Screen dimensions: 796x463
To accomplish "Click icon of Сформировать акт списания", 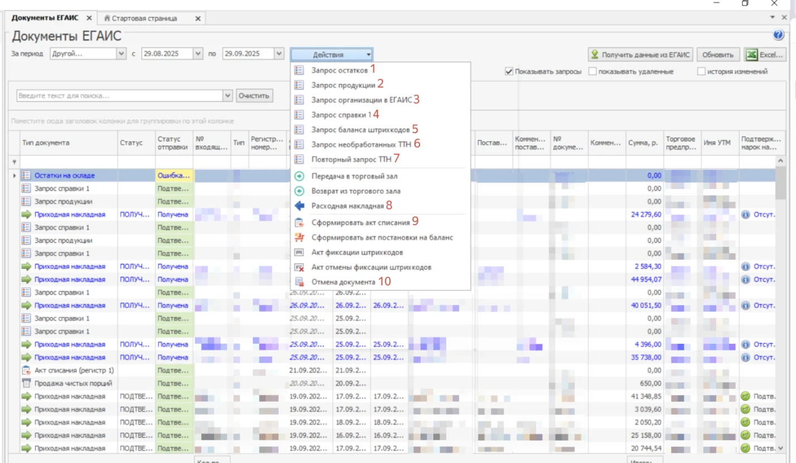I will tap(299, 222).
